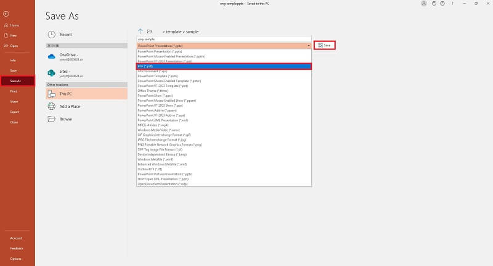Select PowerPoint XML Presentation (*.xml)

click(x=224, y=120)
